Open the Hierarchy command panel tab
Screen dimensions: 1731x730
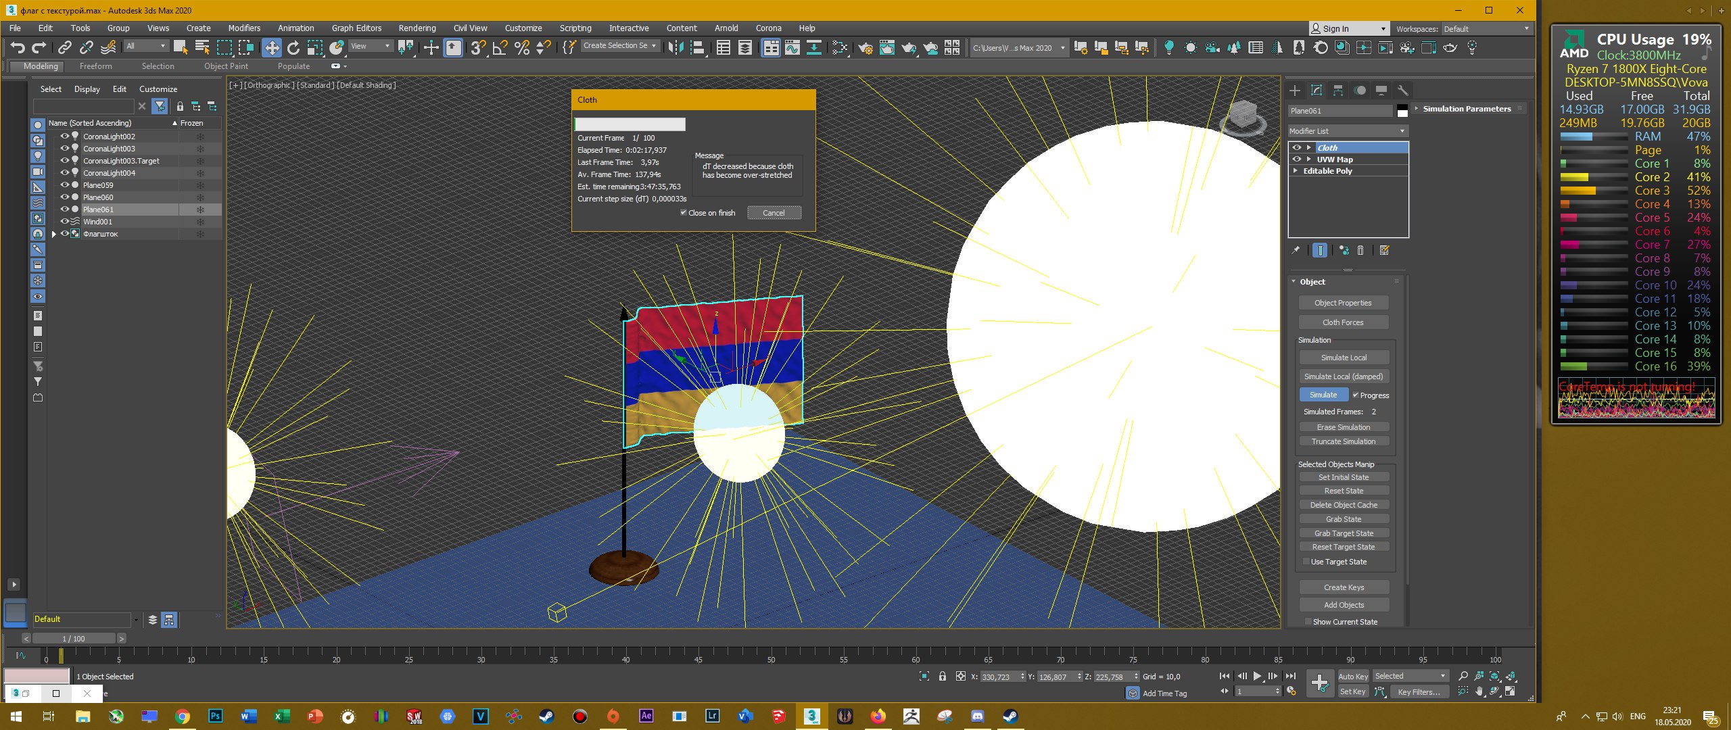coord(1338,90)
